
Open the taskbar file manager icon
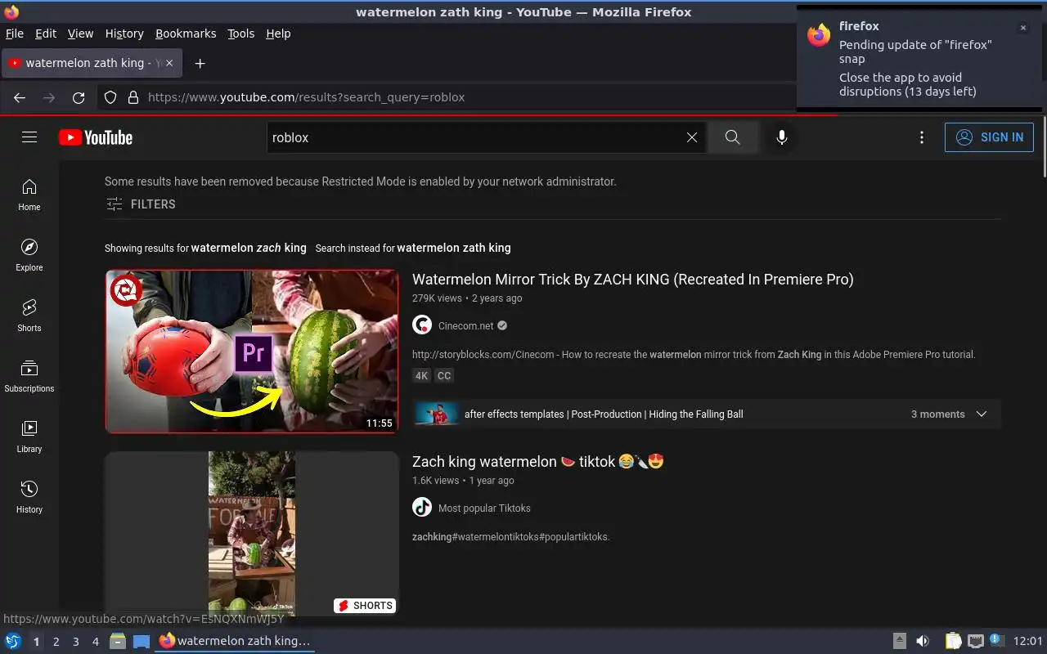click(x=118, y=642)
